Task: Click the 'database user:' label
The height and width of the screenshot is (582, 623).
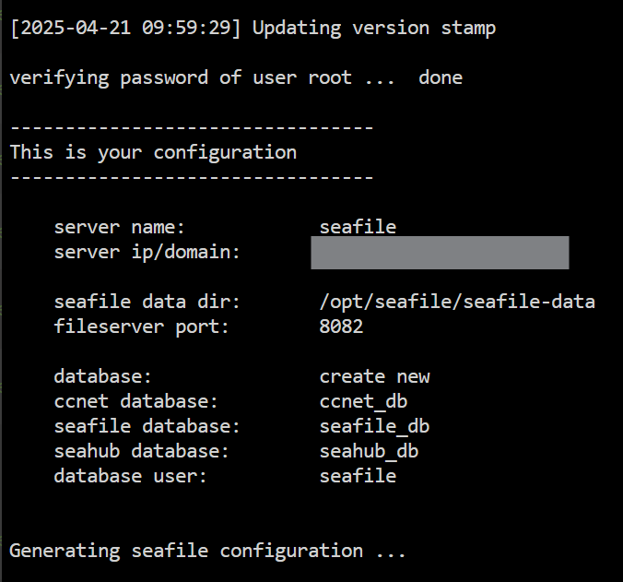Action: pyautogui.click(x=130, y=476)
